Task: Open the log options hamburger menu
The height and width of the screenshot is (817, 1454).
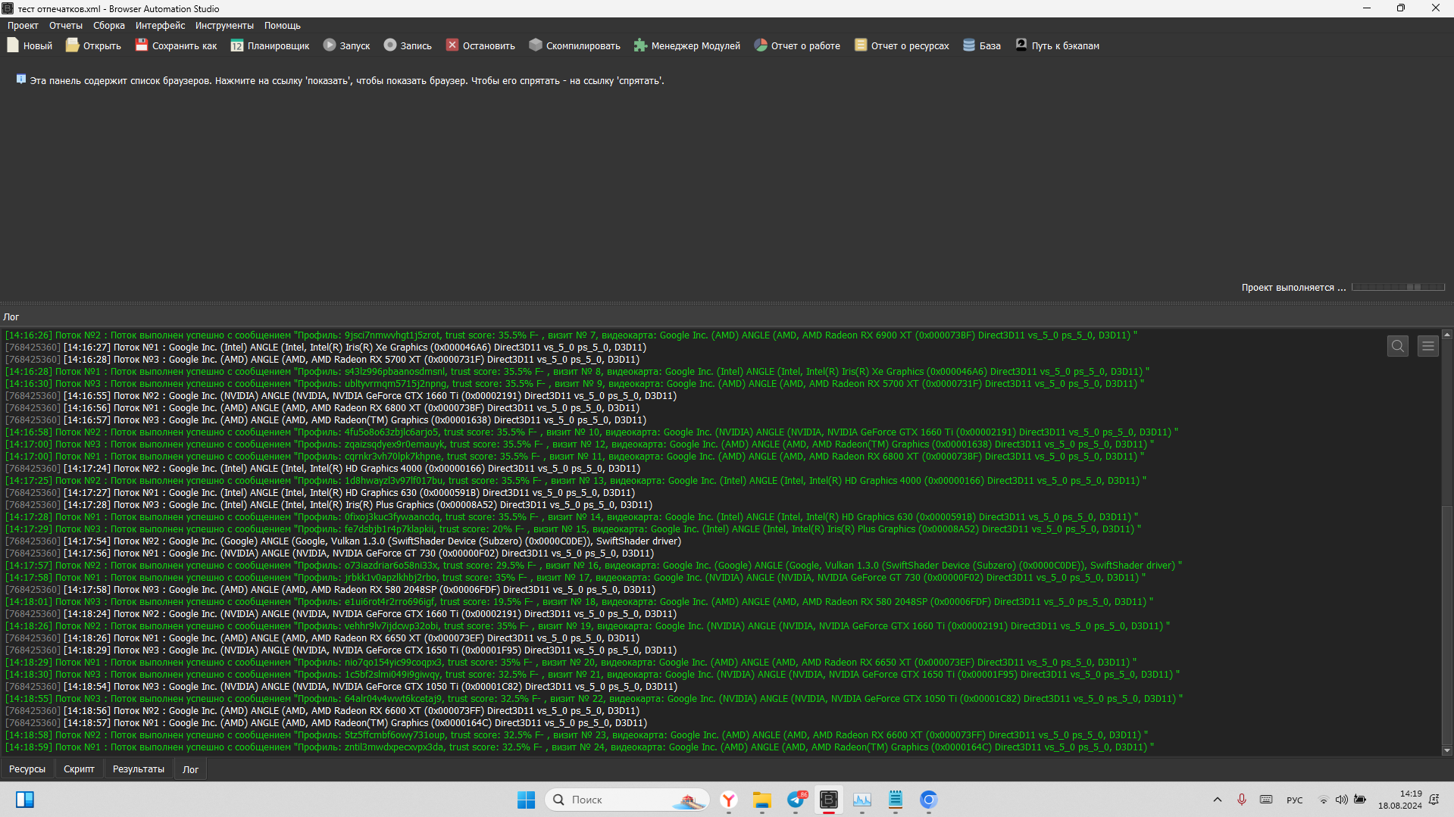Action: [x=1428, y=346]
